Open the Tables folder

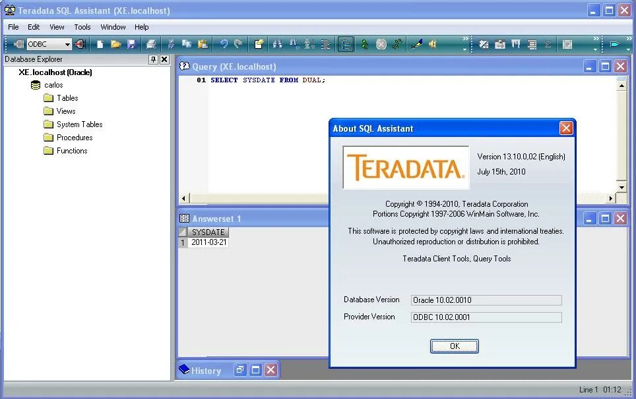pos(67,98)
